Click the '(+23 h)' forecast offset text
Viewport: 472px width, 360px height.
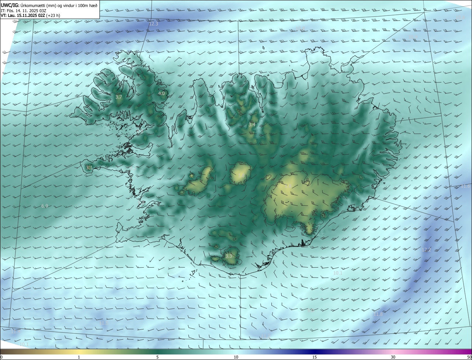(x=53, y=15)
